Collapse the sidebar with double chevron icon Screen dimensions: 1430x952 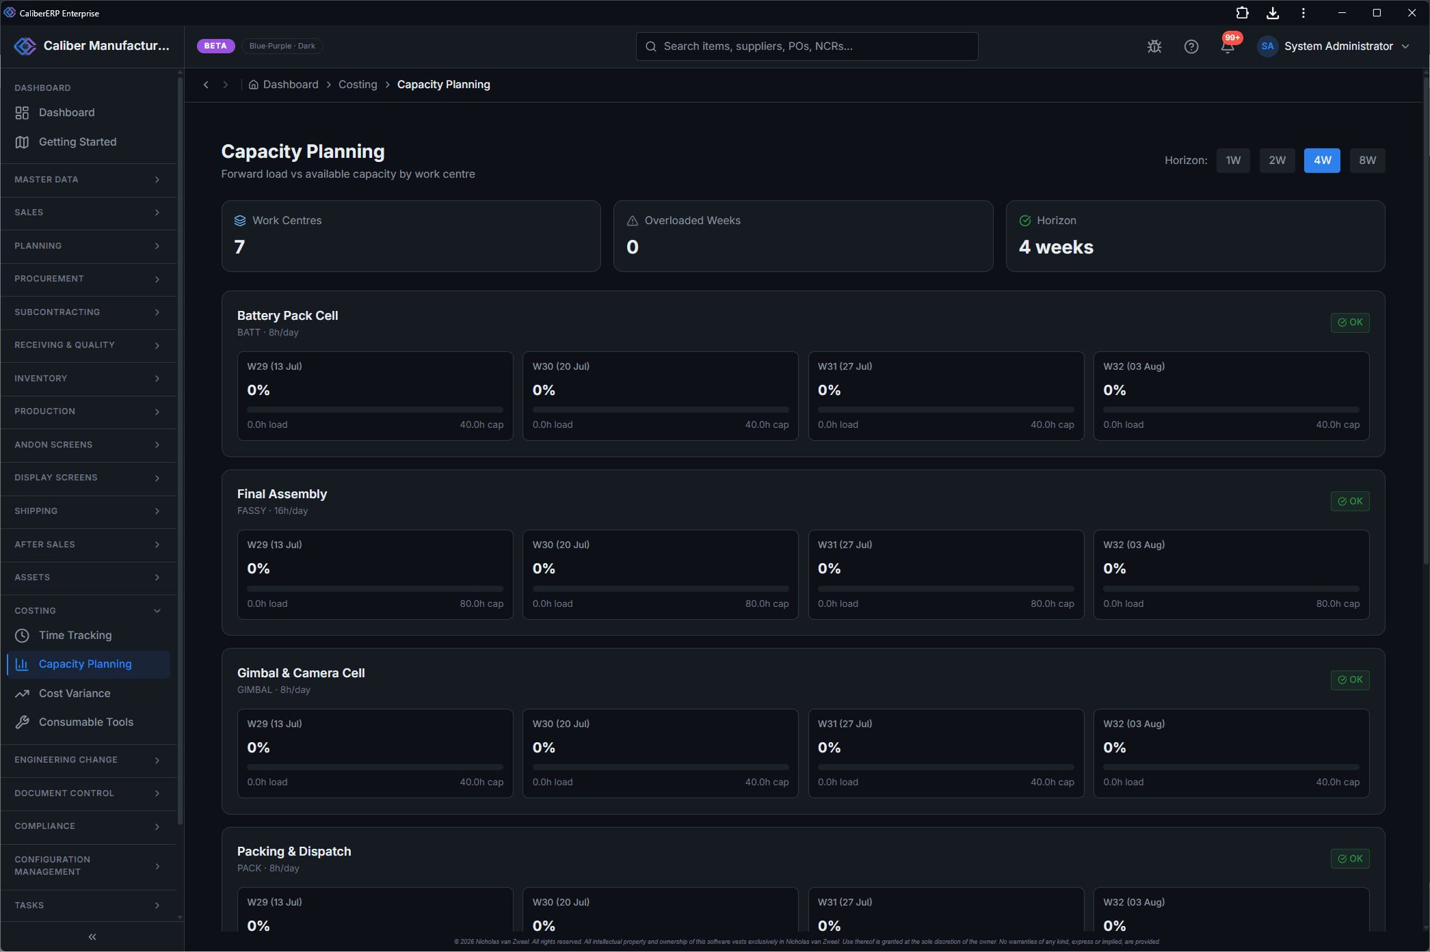[x=92, y=937]
